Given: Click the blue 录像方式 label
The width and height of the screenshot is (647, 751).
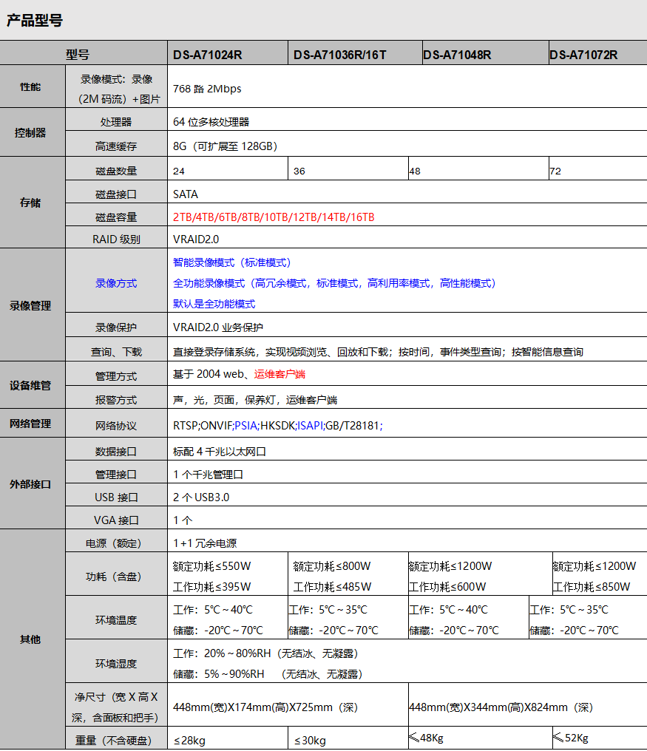Looking at the screenshot, I should (116, 283).
